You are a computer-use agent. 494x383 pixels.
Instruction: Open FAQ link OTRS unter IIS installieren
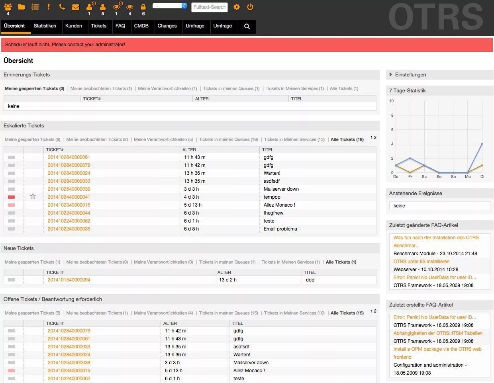(421, 262)
